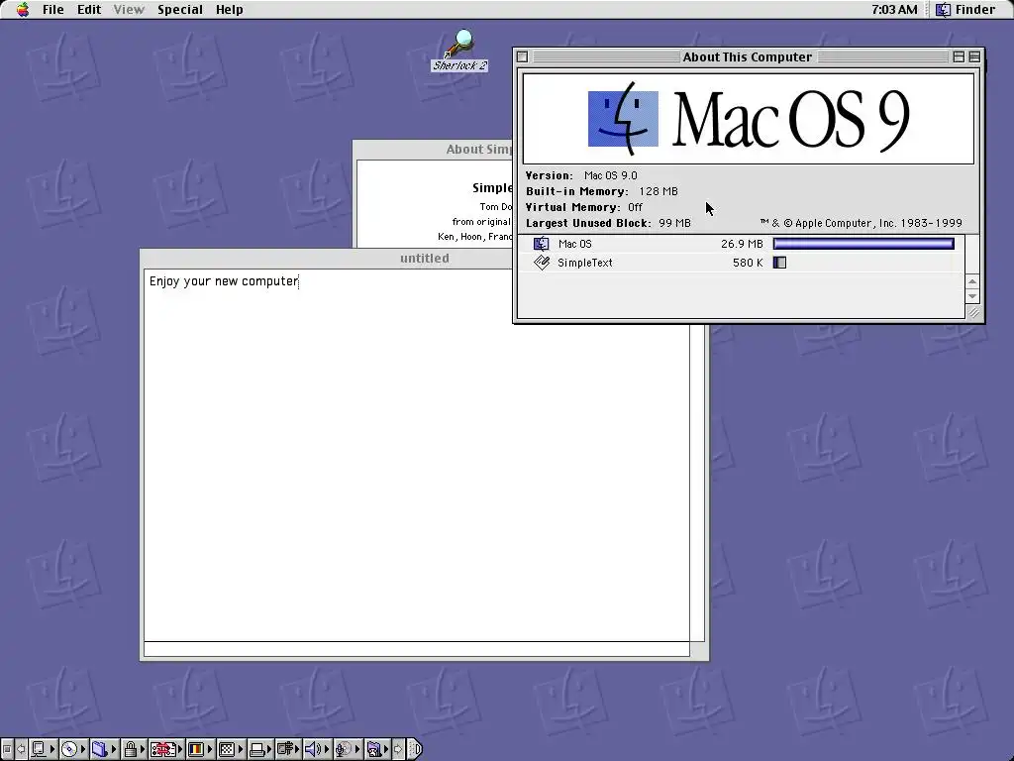Click the 'Enjoy your new computer' text line
1014x761 pixels.
(224, 281)
